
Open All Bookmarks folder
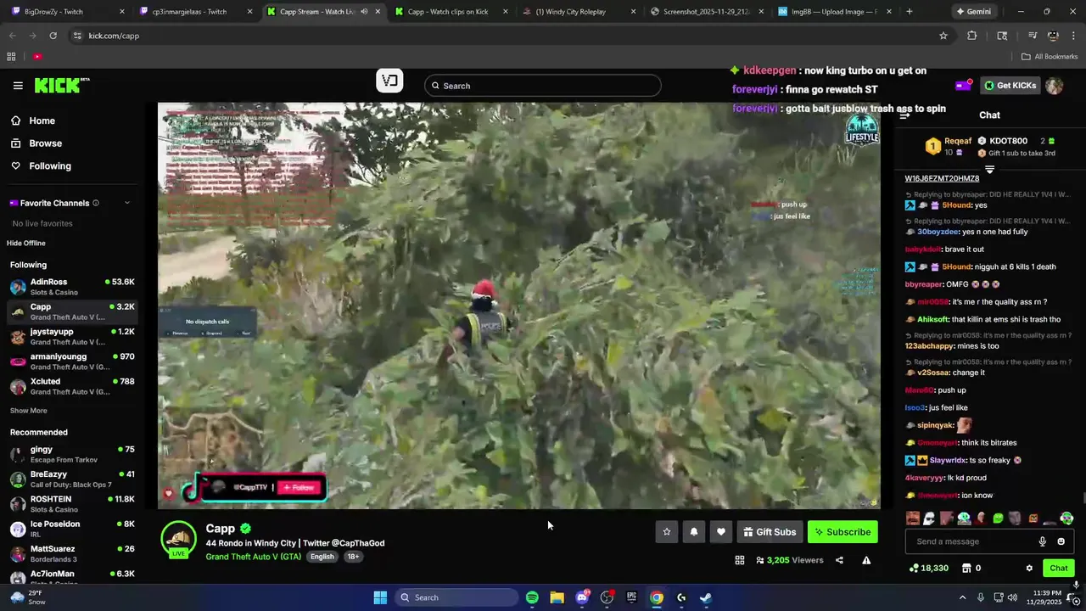point(1050,57)
